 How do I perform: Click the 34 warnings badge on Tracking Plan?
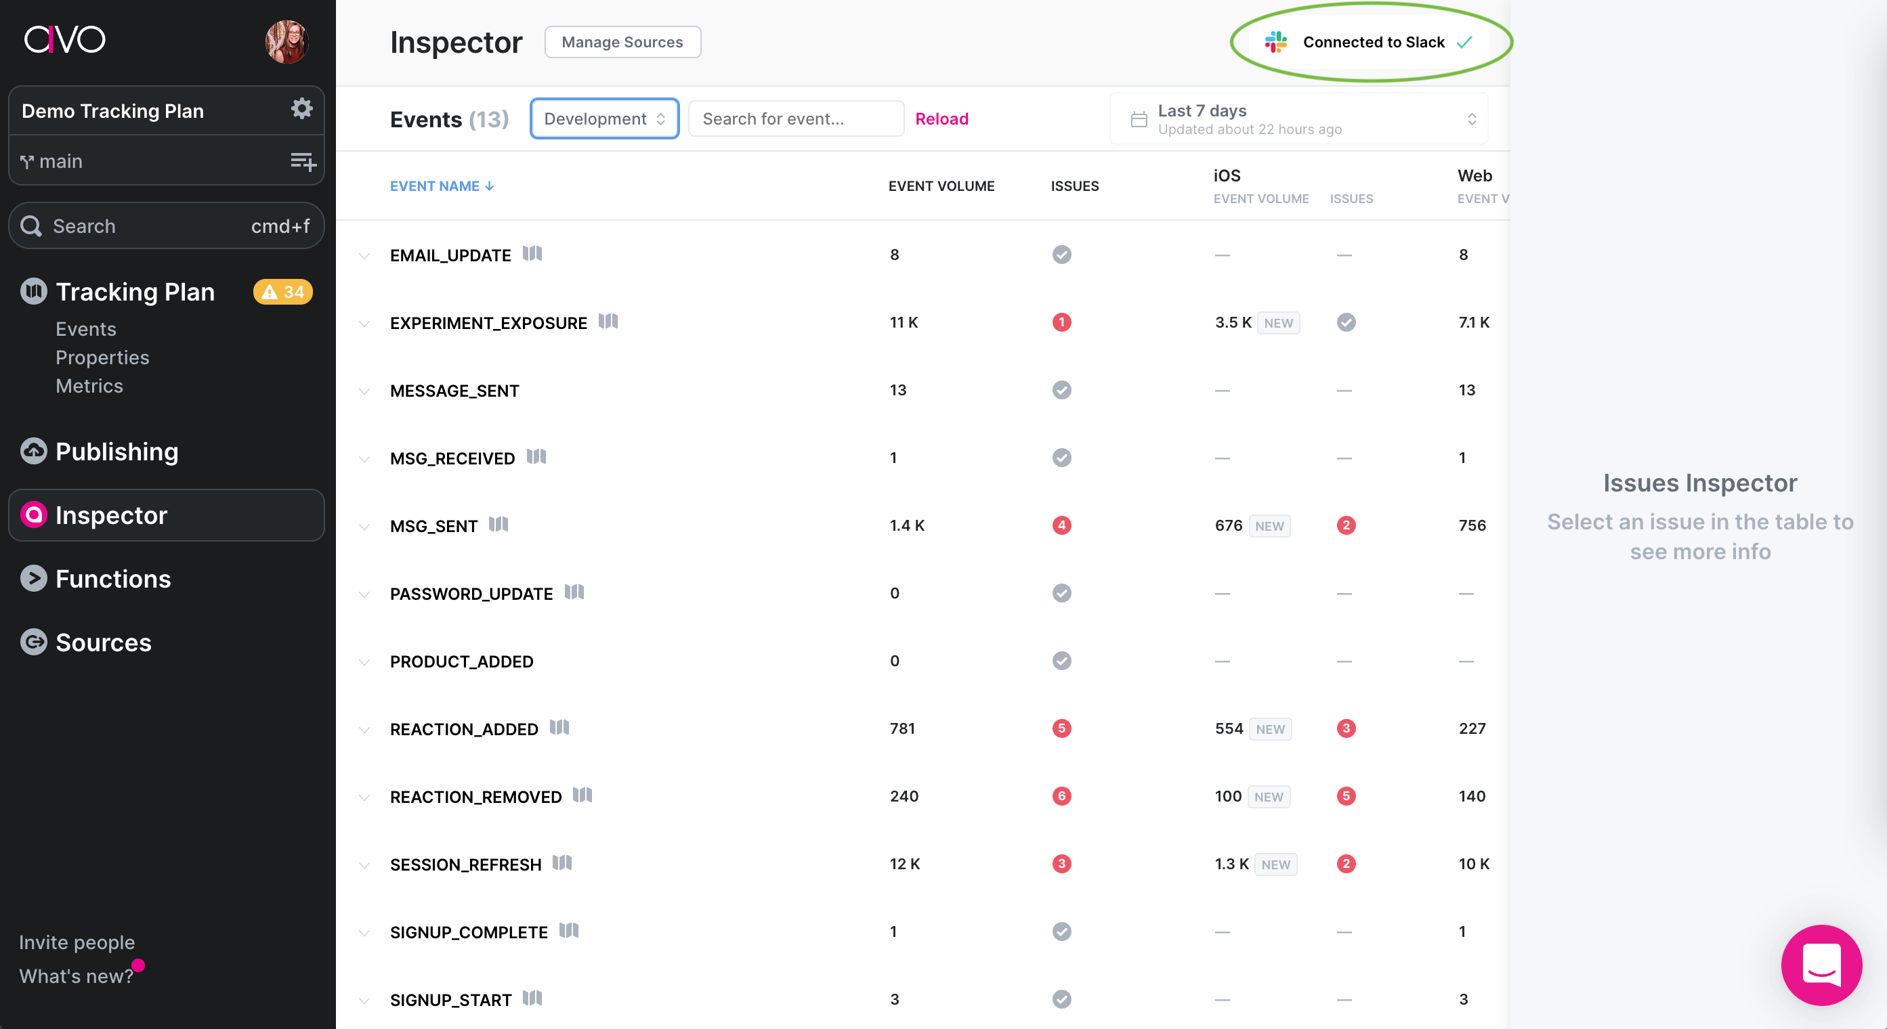point(282,292)
